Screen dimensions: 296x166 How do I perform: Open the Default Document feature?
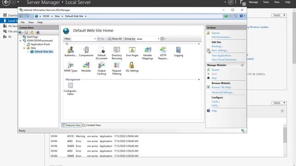pos(101,53)
